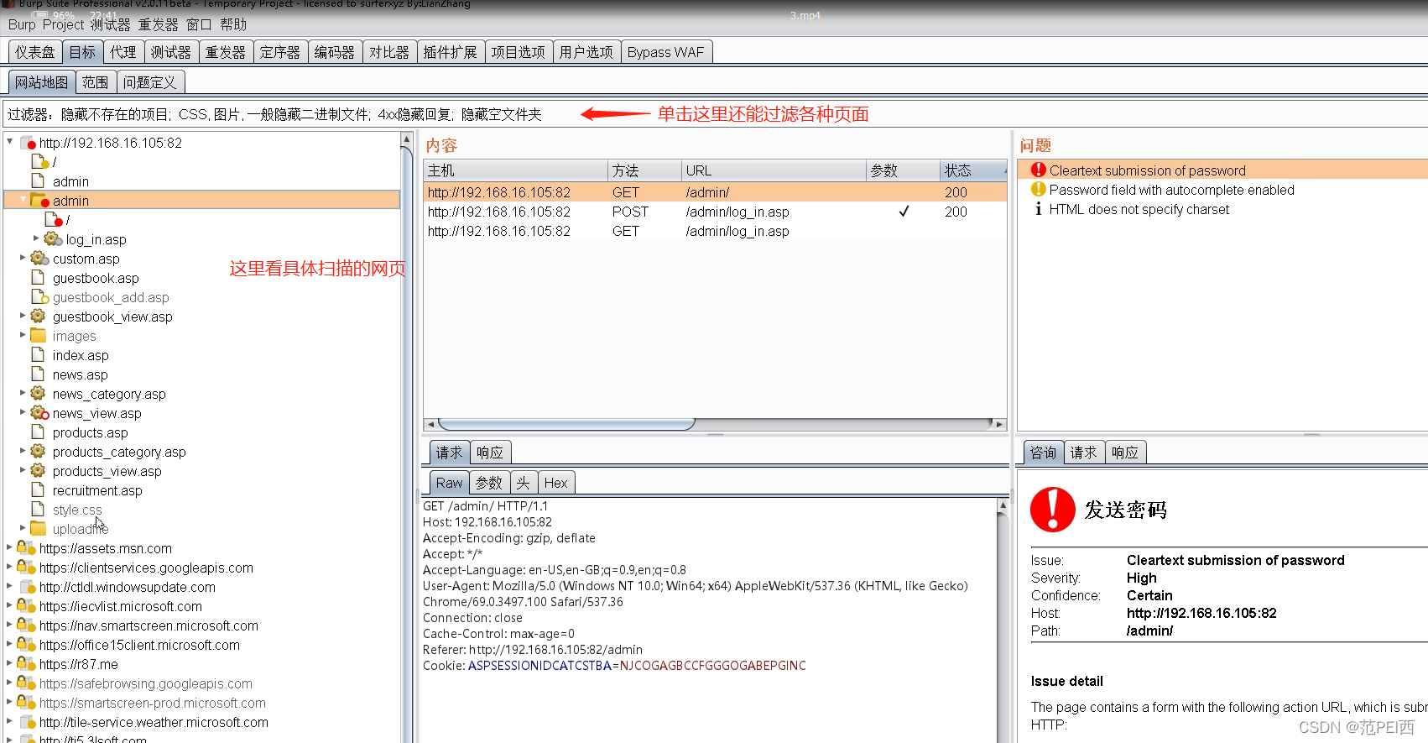
Task: Open the 请求 tab in issue panel
Action: [1084, 453]
